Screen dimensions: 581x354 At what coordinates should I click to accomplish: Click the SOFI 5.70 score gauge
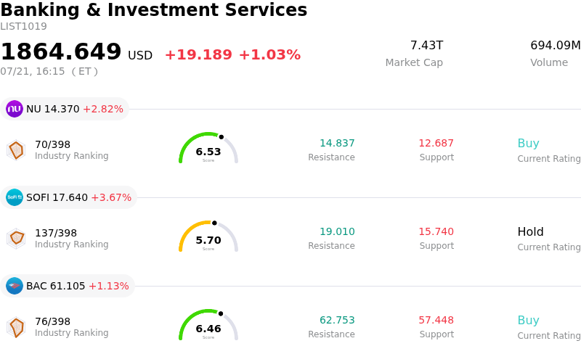pos(208,236)
